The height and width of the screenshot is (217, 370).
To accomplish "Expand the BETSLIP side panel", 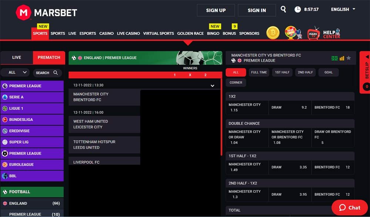I will 365,72.
